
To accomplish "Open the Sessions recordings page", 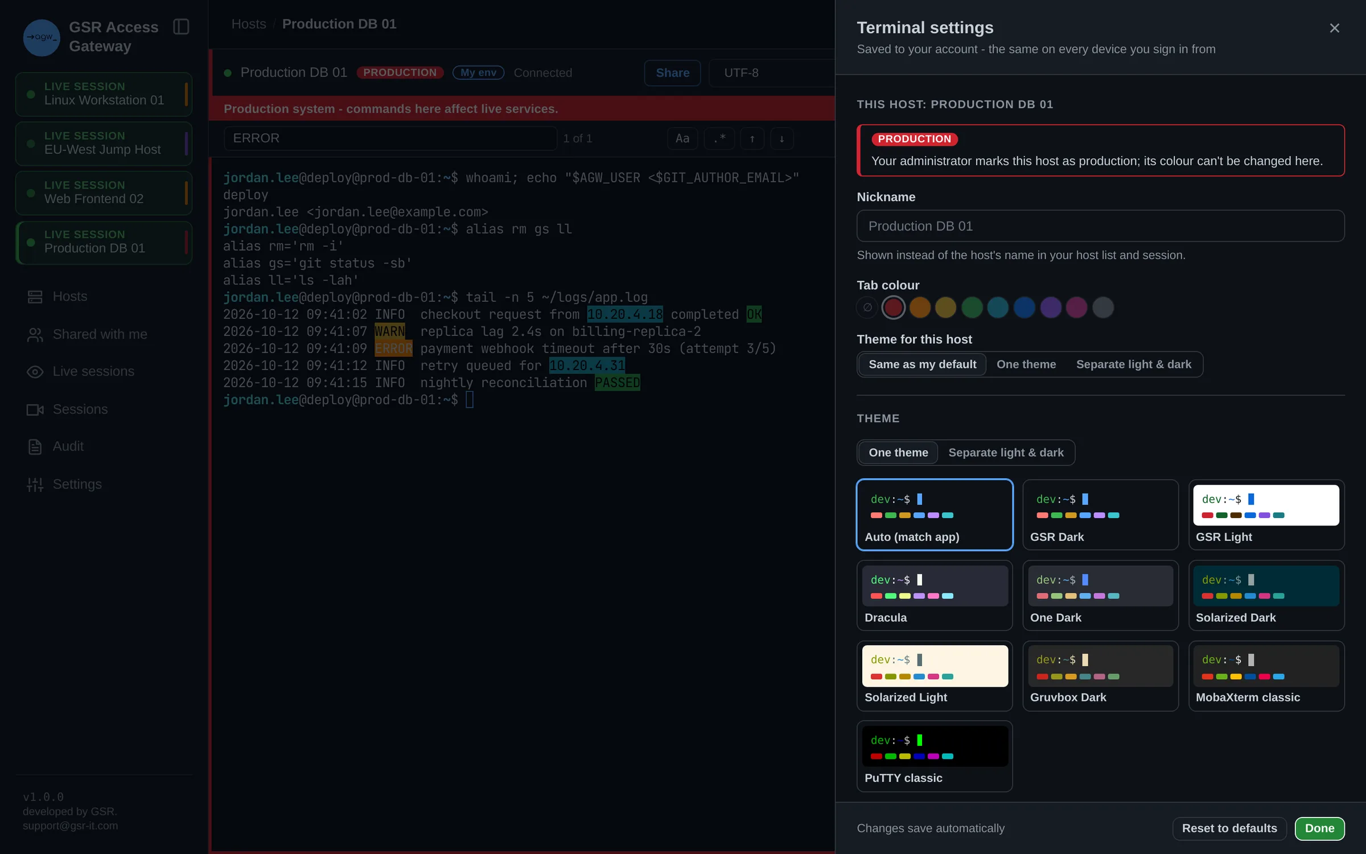I will pos(104,409).
